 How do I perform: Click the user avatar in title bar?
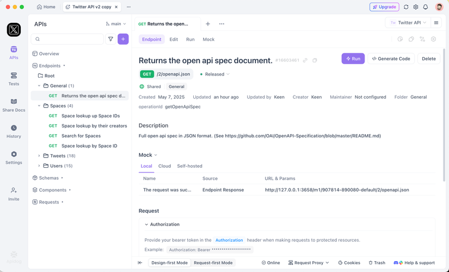(x=439, y=7)
